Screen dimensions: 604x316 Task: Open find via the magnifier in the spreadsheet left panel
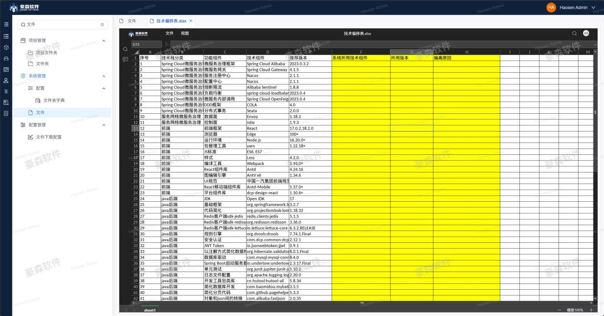tap(125, 49)
